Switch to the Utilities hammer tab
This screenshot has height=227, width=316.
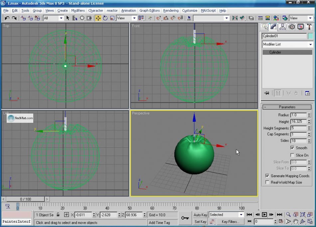(x=309, y=27)
